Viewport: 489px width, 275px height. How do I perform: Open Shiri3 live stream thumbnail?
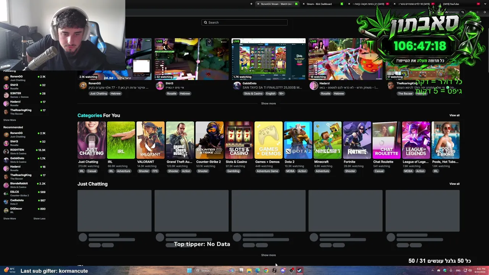pyautogui.click(x=192, y=59)
